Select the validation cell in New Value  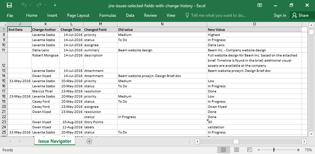coord(254,127)
